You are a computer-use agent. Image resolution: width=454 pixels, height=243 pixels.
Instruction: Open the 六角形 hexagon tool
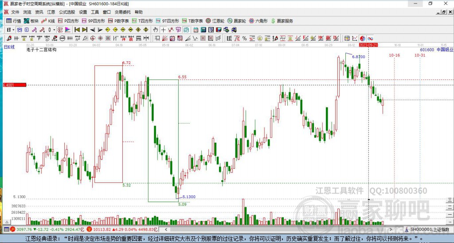point(258,21)
